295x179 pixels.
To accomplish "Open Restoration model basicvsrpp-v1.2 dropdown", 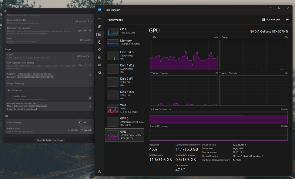I will click(x=83, y=21).
